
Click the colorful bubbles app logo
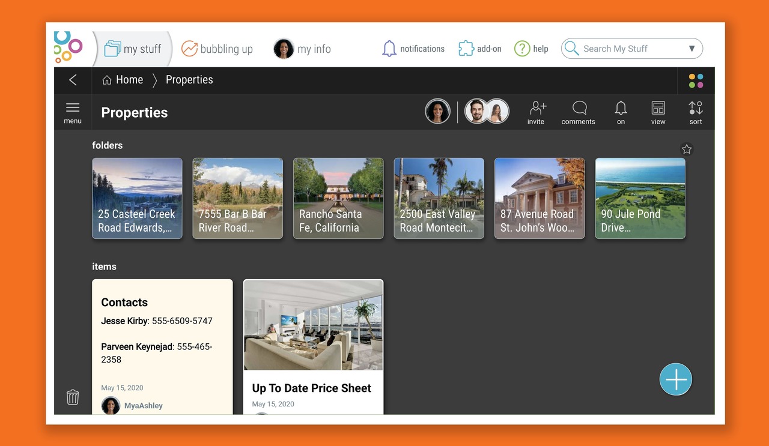pos(67,47)
